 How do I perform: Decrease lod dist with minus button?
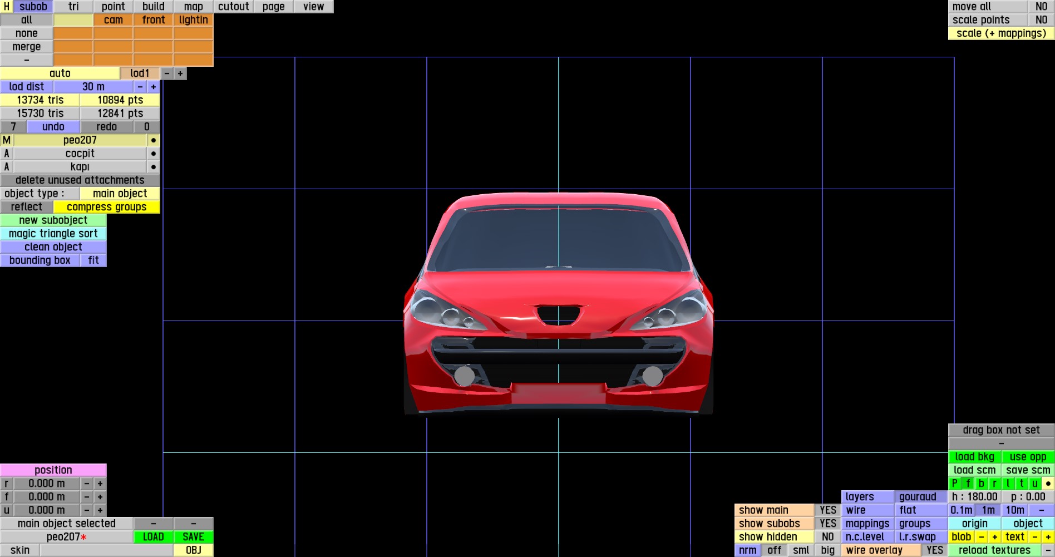coord(140,87)
